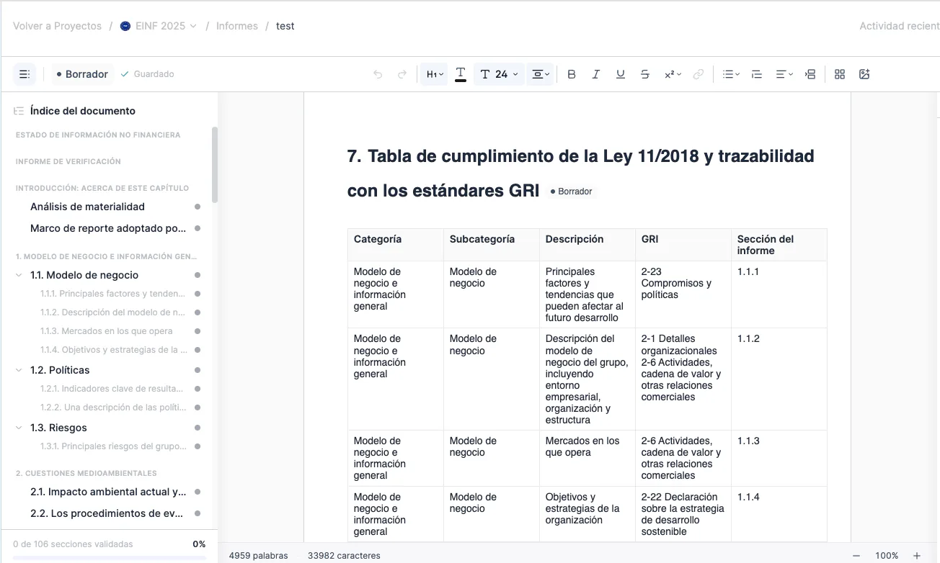Open the bullet list style dropdown
The width and height of the screenshot is (940, 563).
point(731,74)
